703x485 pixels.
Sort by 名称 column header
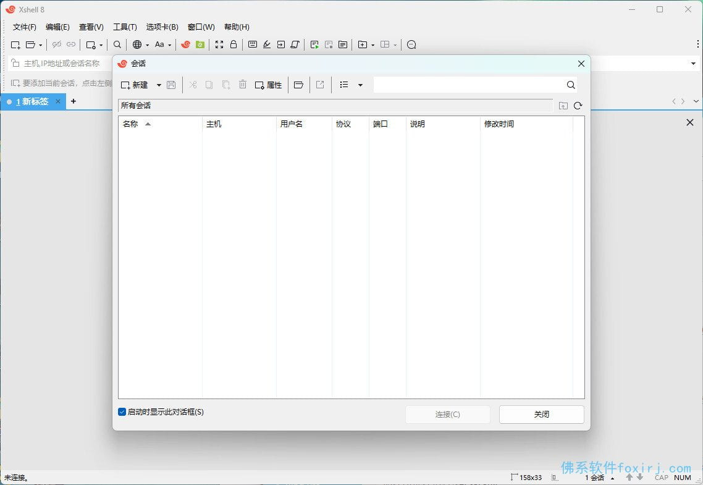point(161,124)
